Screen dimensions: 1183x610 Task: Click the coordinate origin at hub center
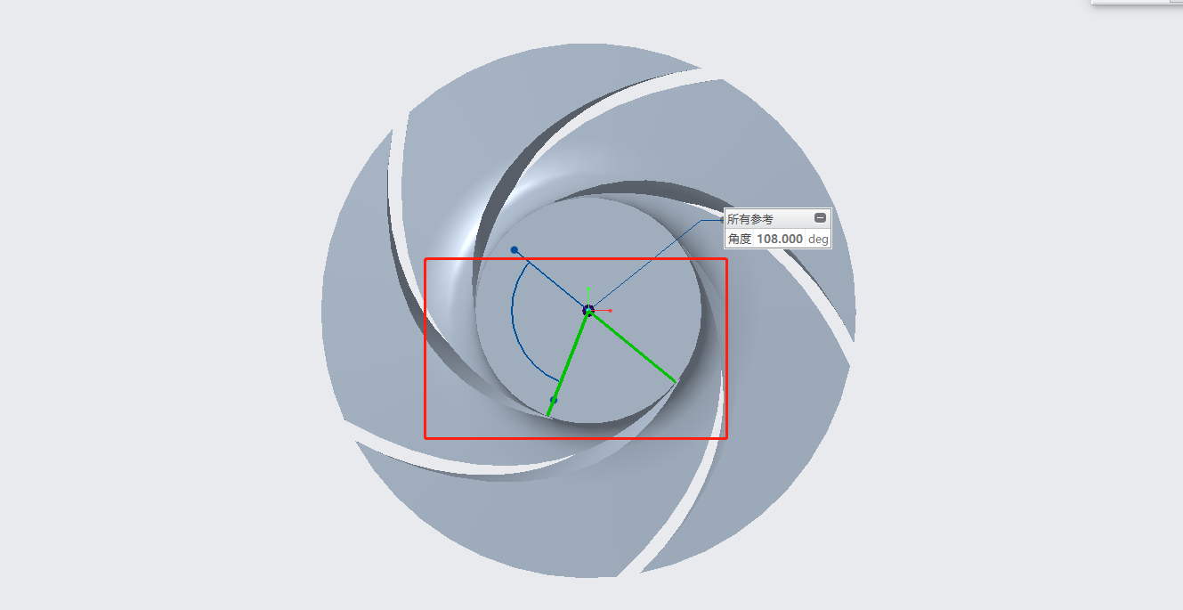[588, 310]
